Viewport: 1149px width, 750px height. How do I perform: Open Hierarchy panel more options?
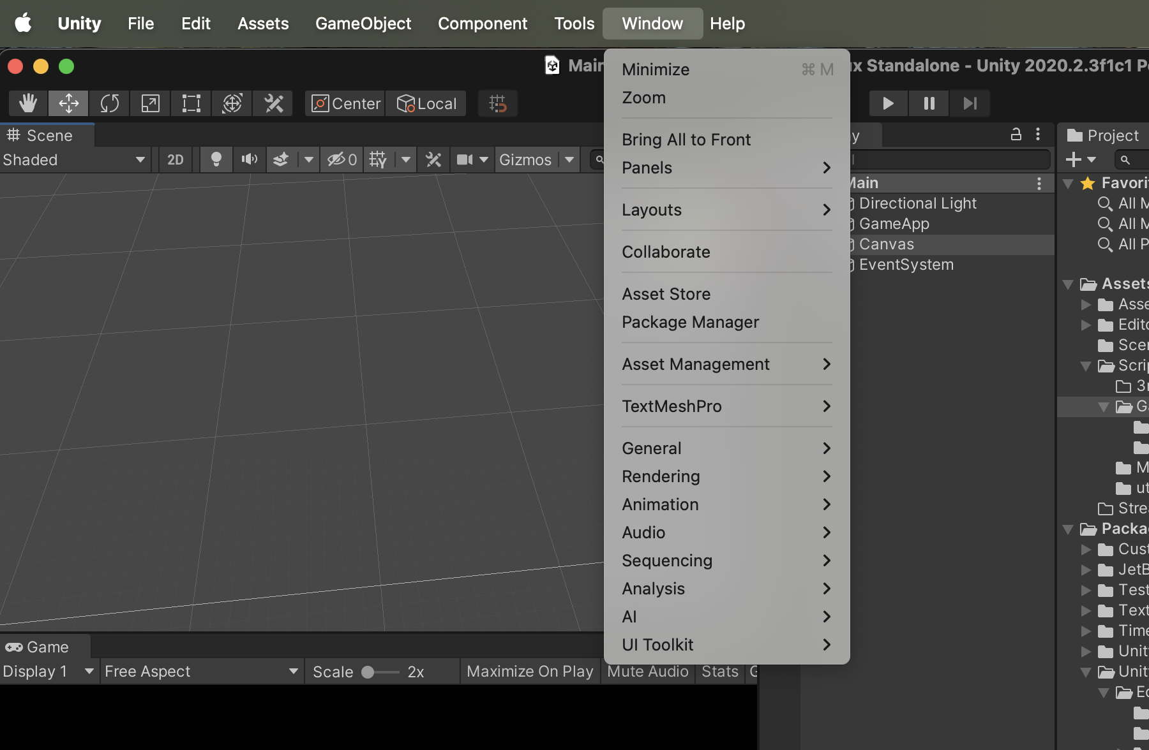[x=1038, y=134]
